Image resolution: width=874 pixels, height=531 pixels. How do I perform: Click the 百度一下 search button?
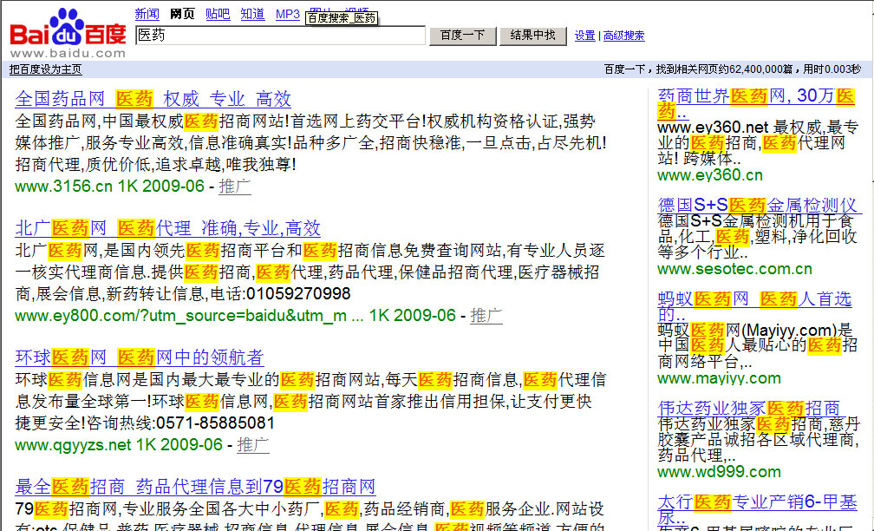pos(463,35)
